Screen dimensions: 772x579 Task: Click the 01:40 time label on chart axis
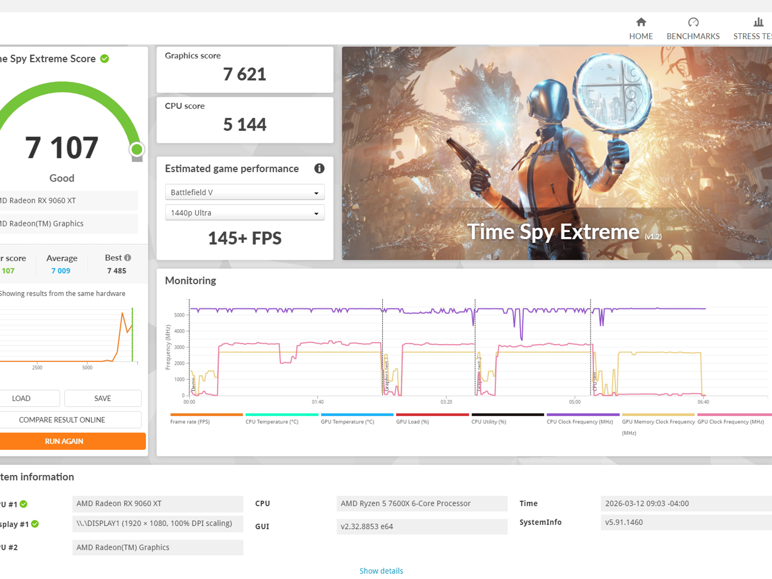(x=318, y=402)
